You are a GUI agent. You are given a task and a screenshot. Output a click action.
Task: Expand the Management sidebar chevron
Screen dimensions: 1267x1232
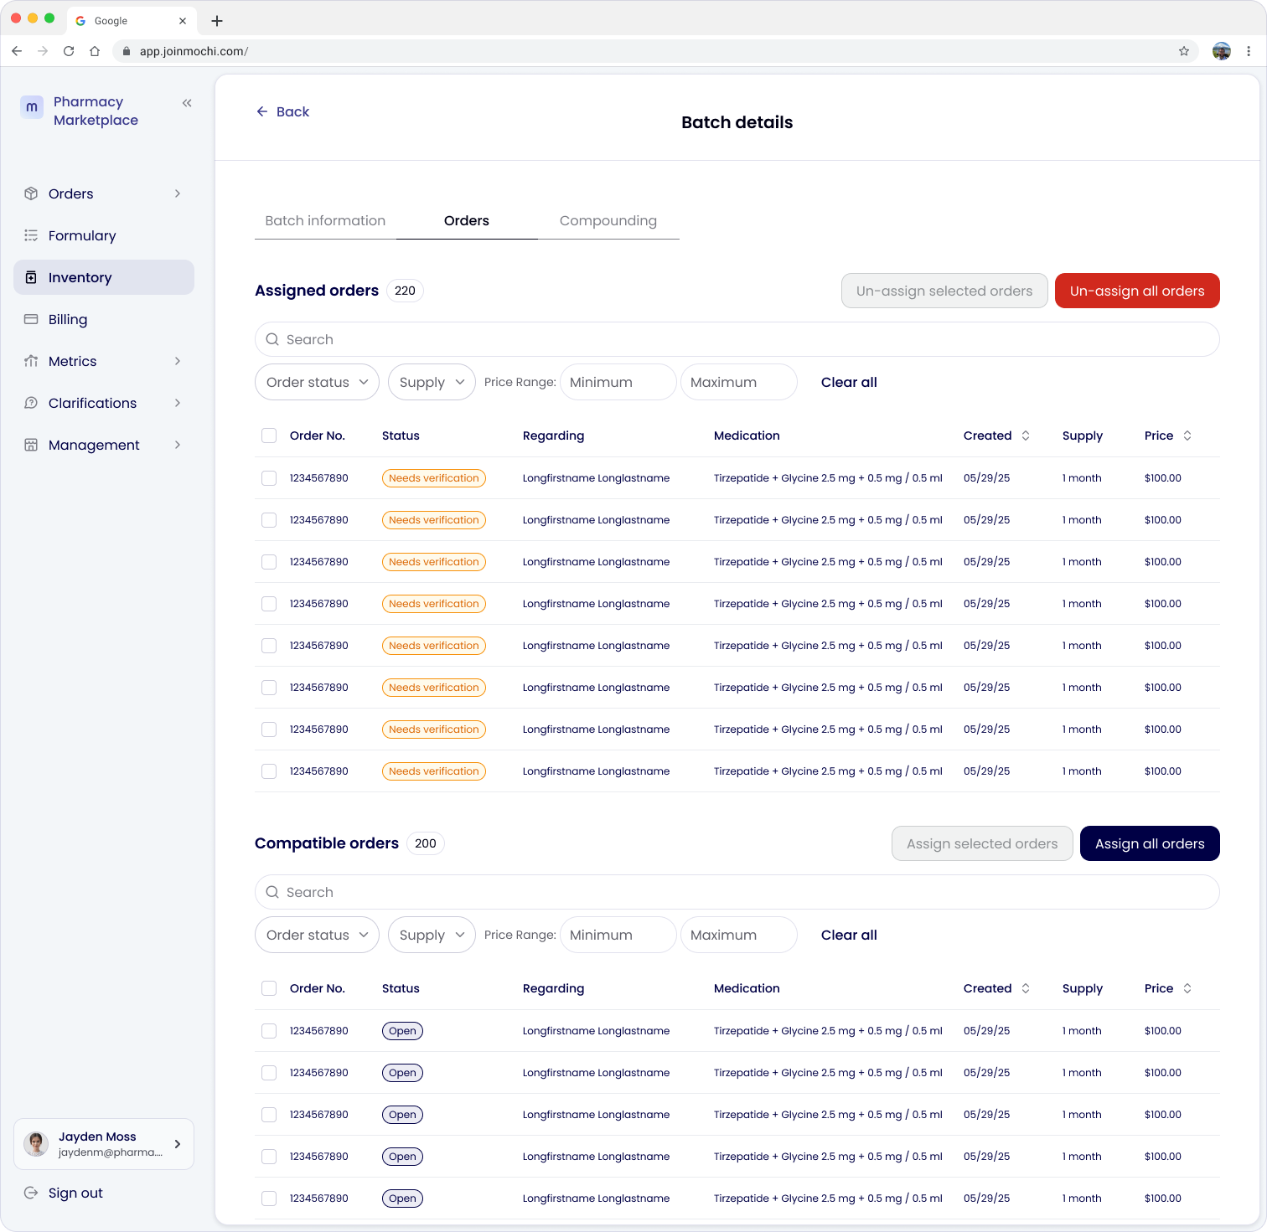[x=178, y=445]
